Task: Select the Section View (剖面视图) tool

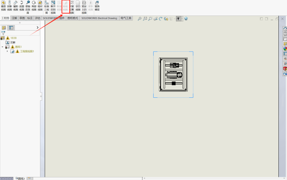Action: pos(22,6)
